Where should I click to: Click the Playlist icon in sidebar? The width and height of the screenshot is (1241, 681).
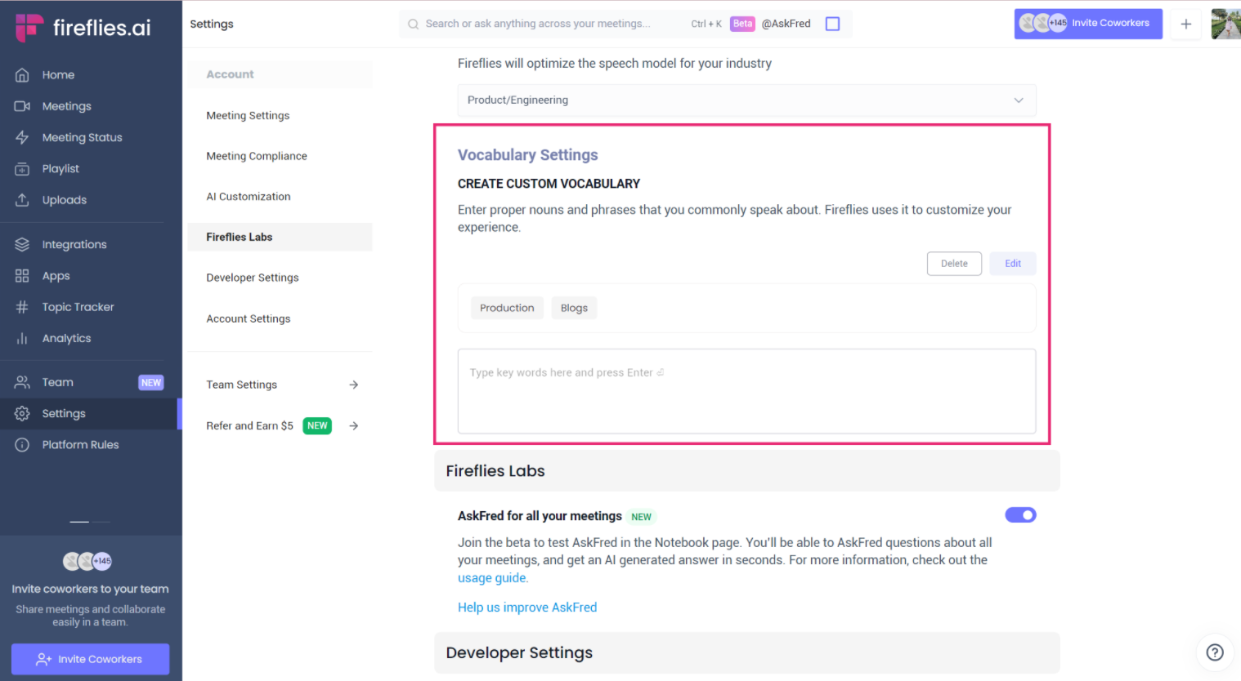coord(22,169)
